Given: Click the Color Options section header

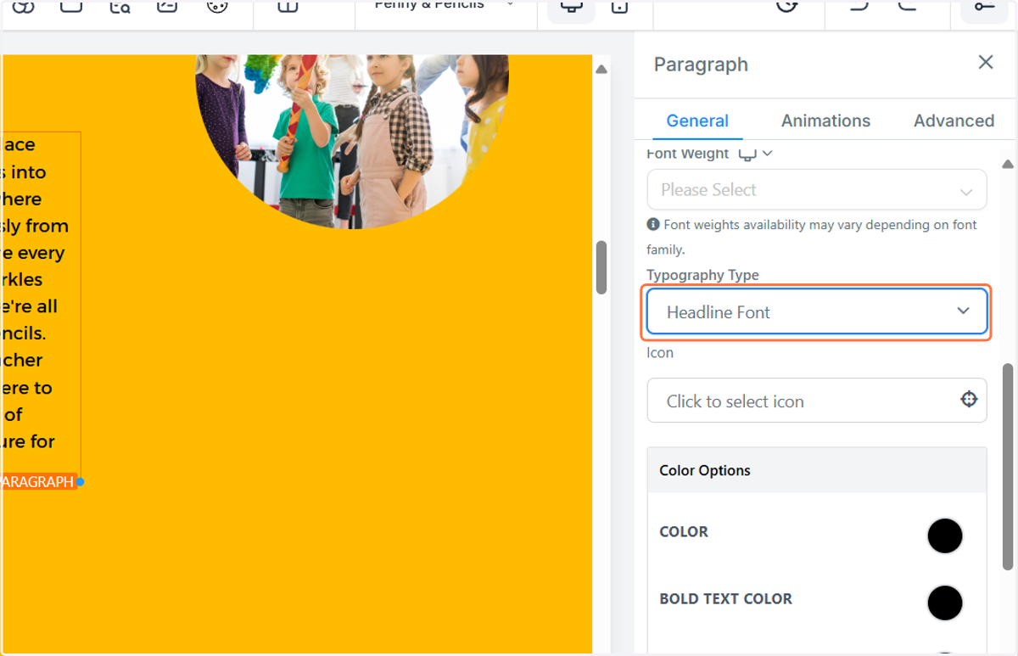Looking at the screenshot, I should pos(817,470).
